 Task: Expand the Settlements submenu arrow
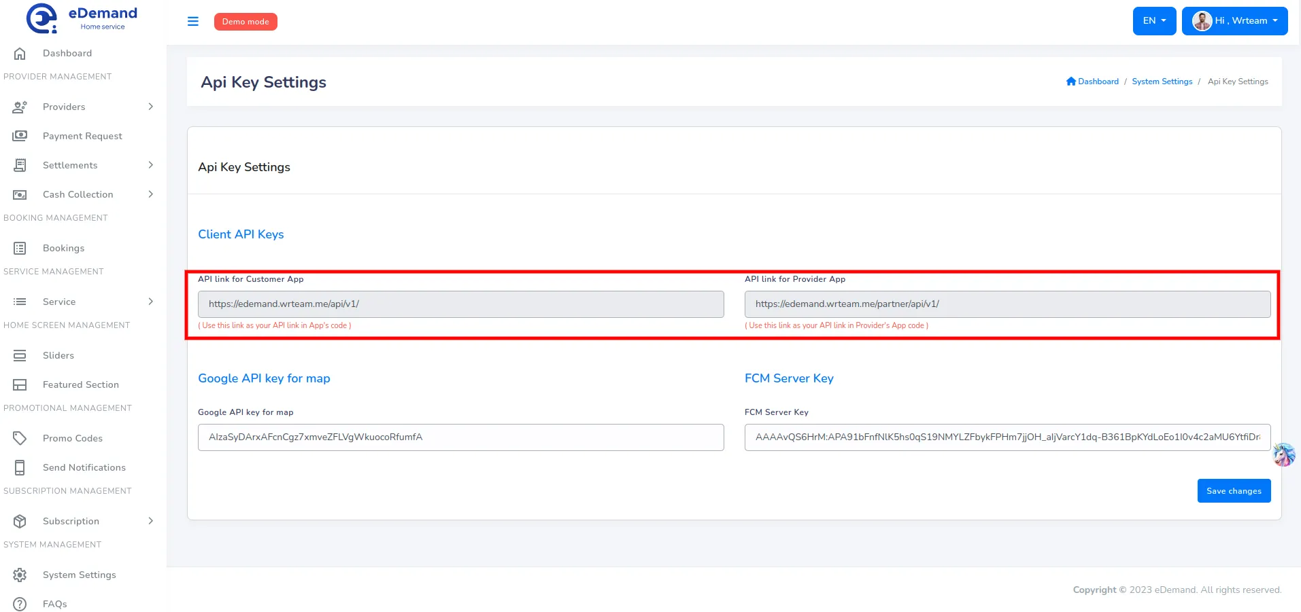150,165
